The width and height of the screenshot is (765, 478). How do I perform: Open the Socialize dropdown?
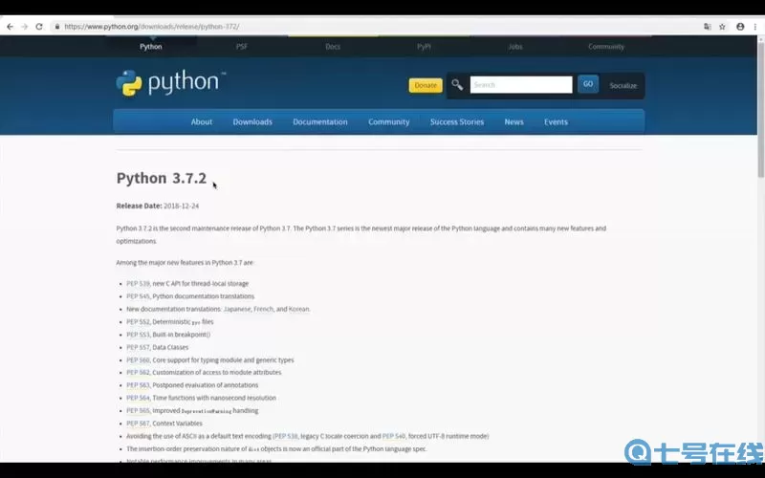[623, 86]
